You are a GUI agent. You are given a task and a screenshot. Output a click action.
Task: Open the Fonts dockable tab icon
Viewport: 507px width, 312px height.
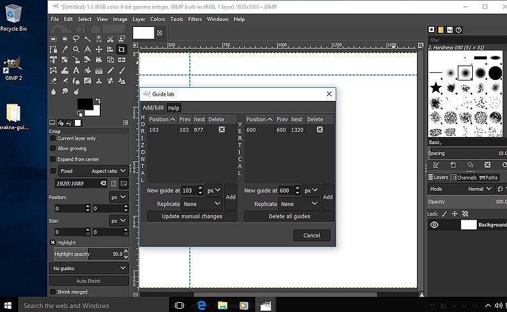[x=450, y=29]
